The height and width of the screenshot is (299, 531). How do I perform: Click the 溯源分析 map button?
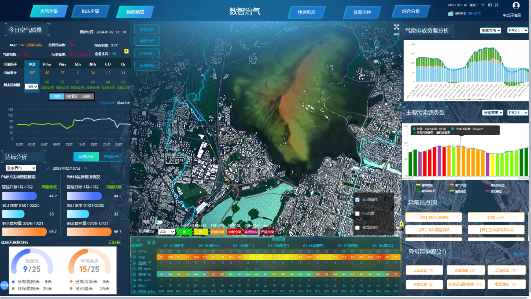coord(147,41)
